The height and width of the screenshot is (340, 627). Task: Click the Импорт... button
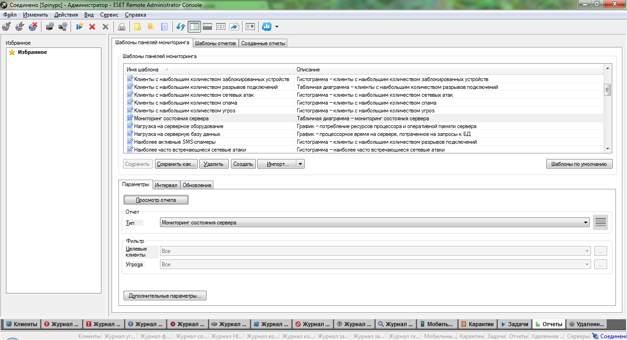click(x=277, y=164)
